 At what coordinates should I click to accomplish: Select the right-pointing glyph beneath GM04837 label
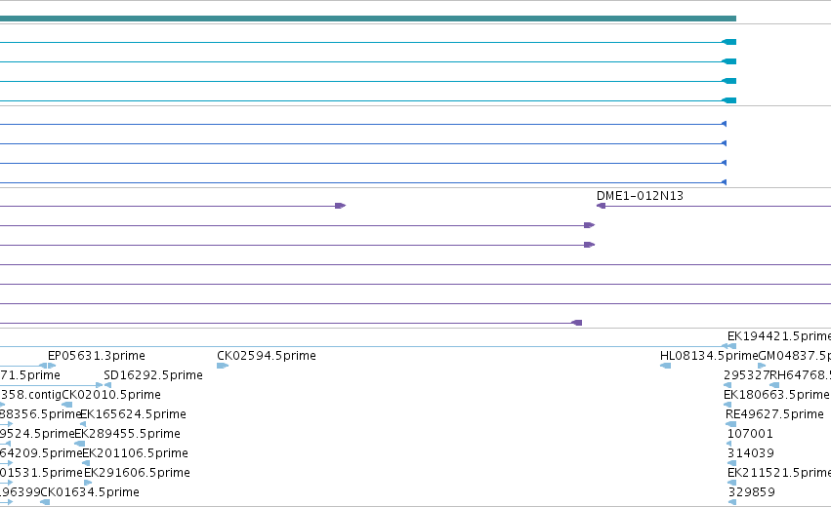762,366
